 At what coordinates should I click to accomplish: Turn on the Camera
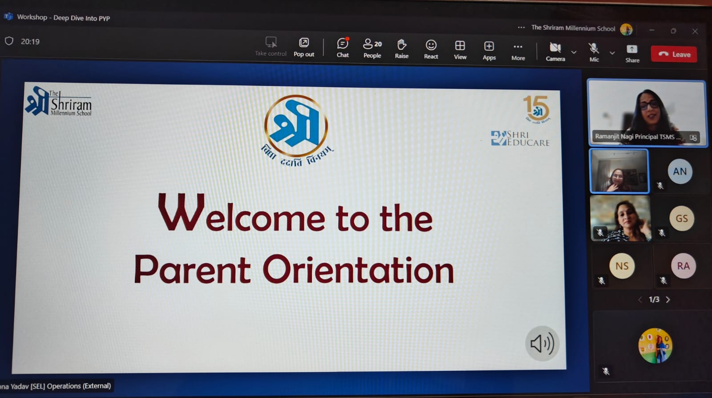[x=555, y=52]
